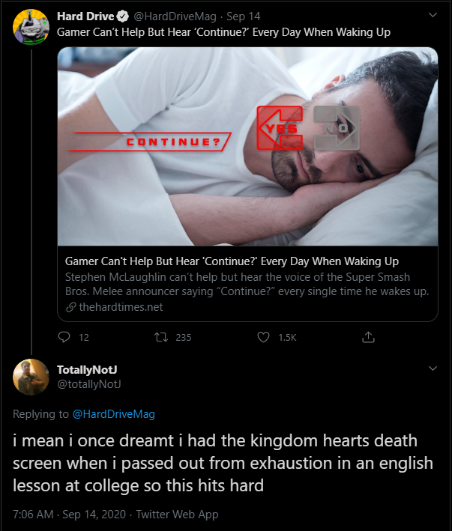Click the link icon beside thehardtimes.net

click(71, 307)
